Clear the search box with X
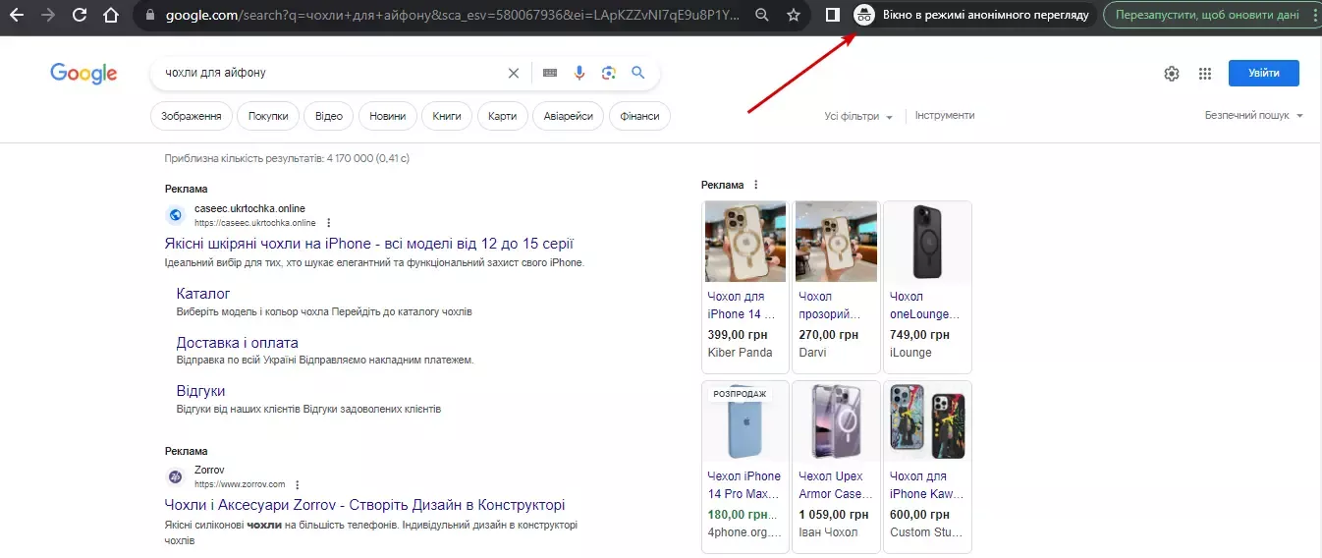Screen dimensions: 1322x558 pos(514,73)
